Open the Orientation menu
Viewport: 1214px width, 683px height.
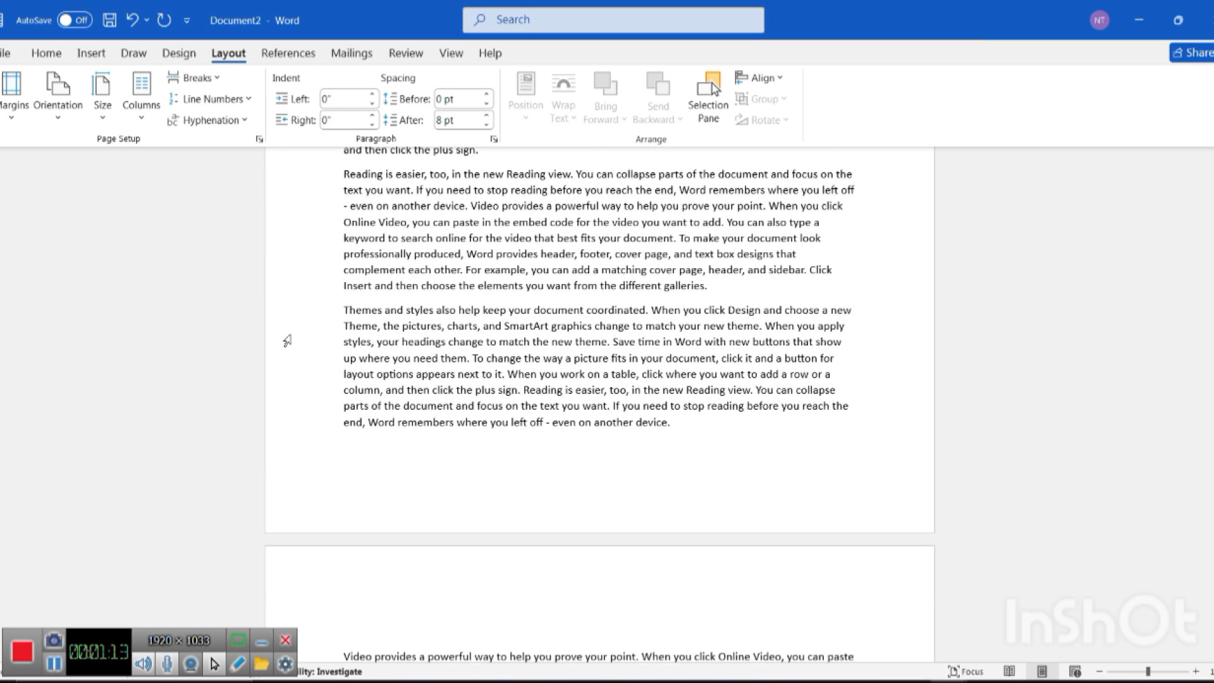(x=58, y=96)
